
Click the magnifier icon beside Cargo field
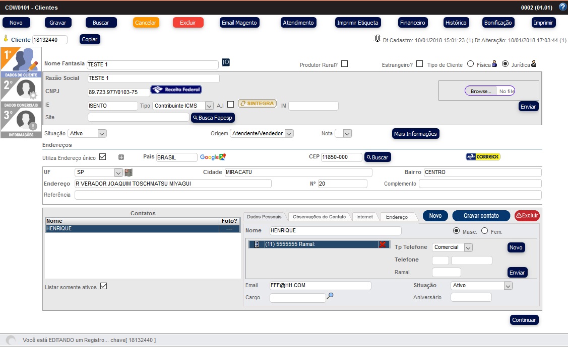coord(330,296)
